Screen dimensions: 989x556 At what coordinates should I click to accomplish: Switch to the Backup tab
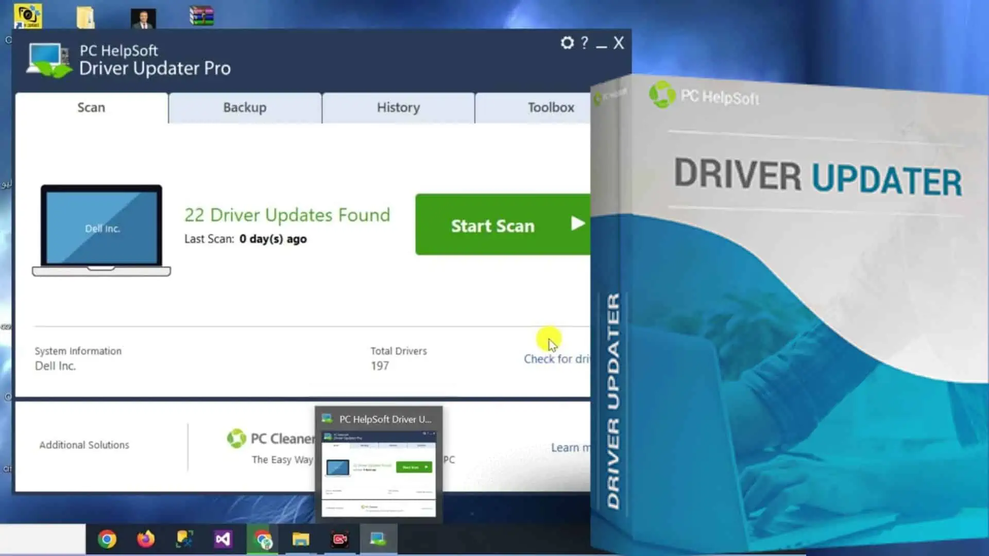click(245, 107)
